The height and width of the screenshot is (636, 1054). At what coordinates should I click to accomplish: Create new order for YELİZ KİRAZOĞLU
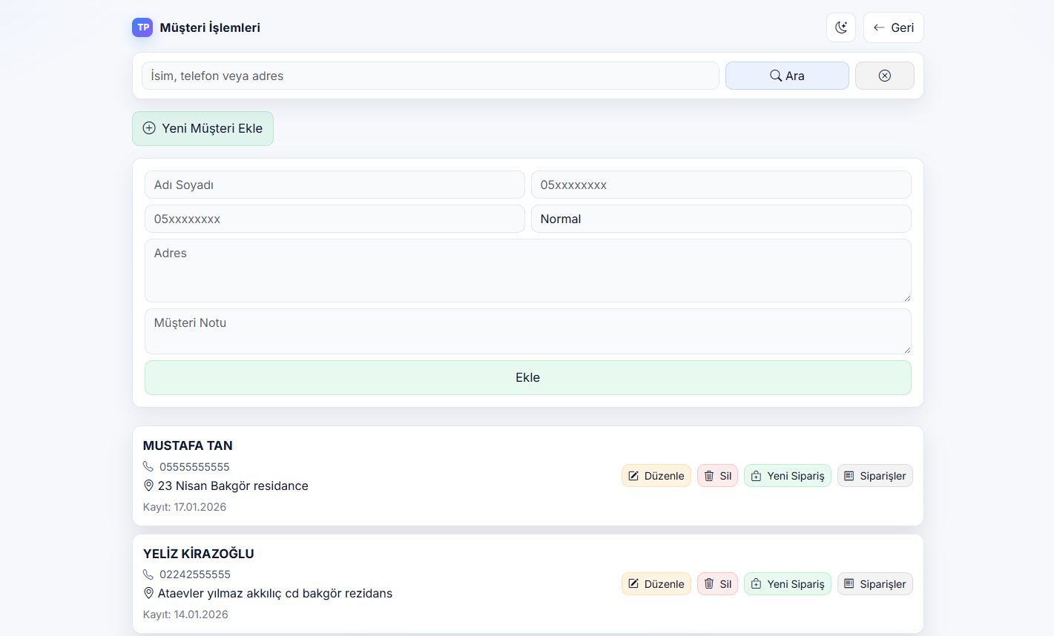tap(787, 584)
